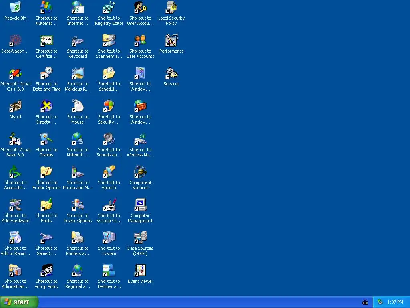Select the Shortcut to Folder Options icon
This screenshot has width=410, height=308.
tap(46, 172)
